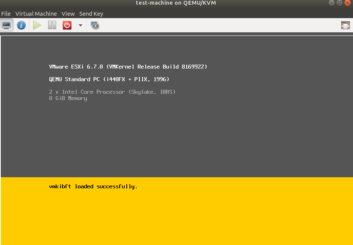353x245 pixels.
Task: Click the 8 GiB Memory text
Action: [x=68, y=98]
